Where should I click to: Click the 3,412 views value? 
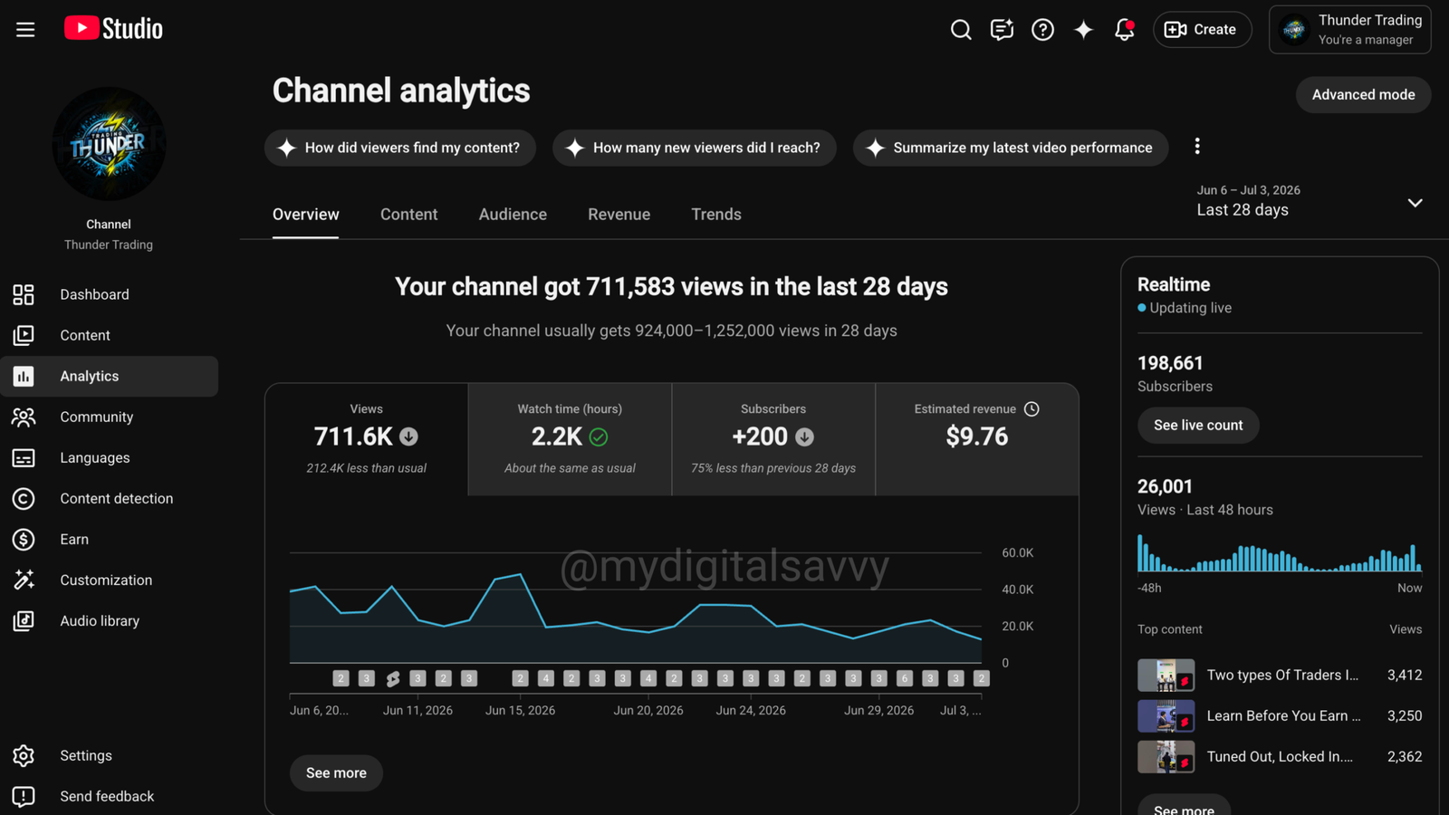[x=1405, y=675]
